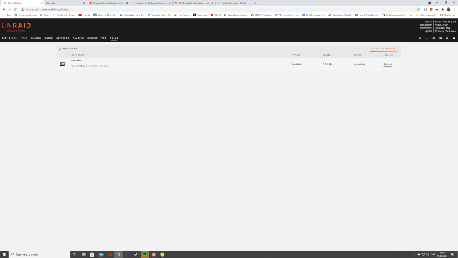Viewport: 458px width, 258px height.
Task: Open the SHARES menu
Action: tap(36, 38)
